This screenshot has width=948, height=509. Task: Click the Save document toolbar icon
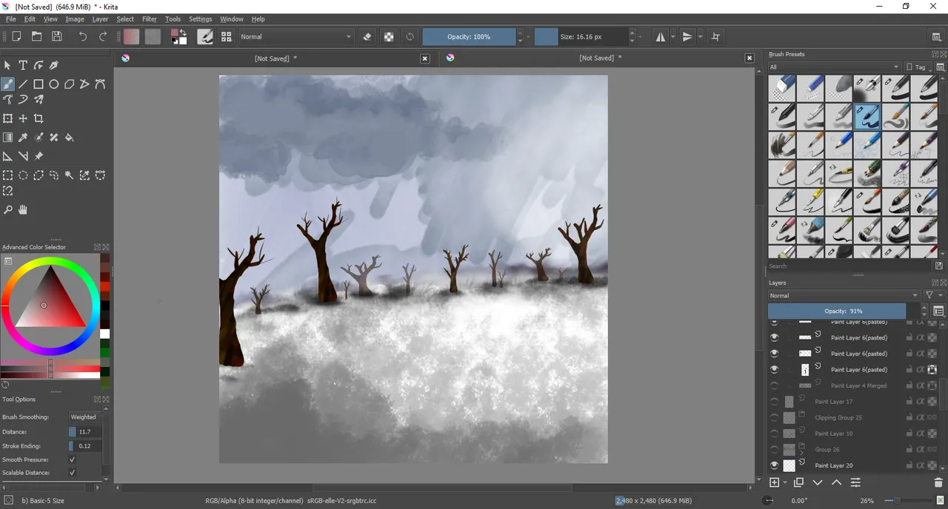56,36
